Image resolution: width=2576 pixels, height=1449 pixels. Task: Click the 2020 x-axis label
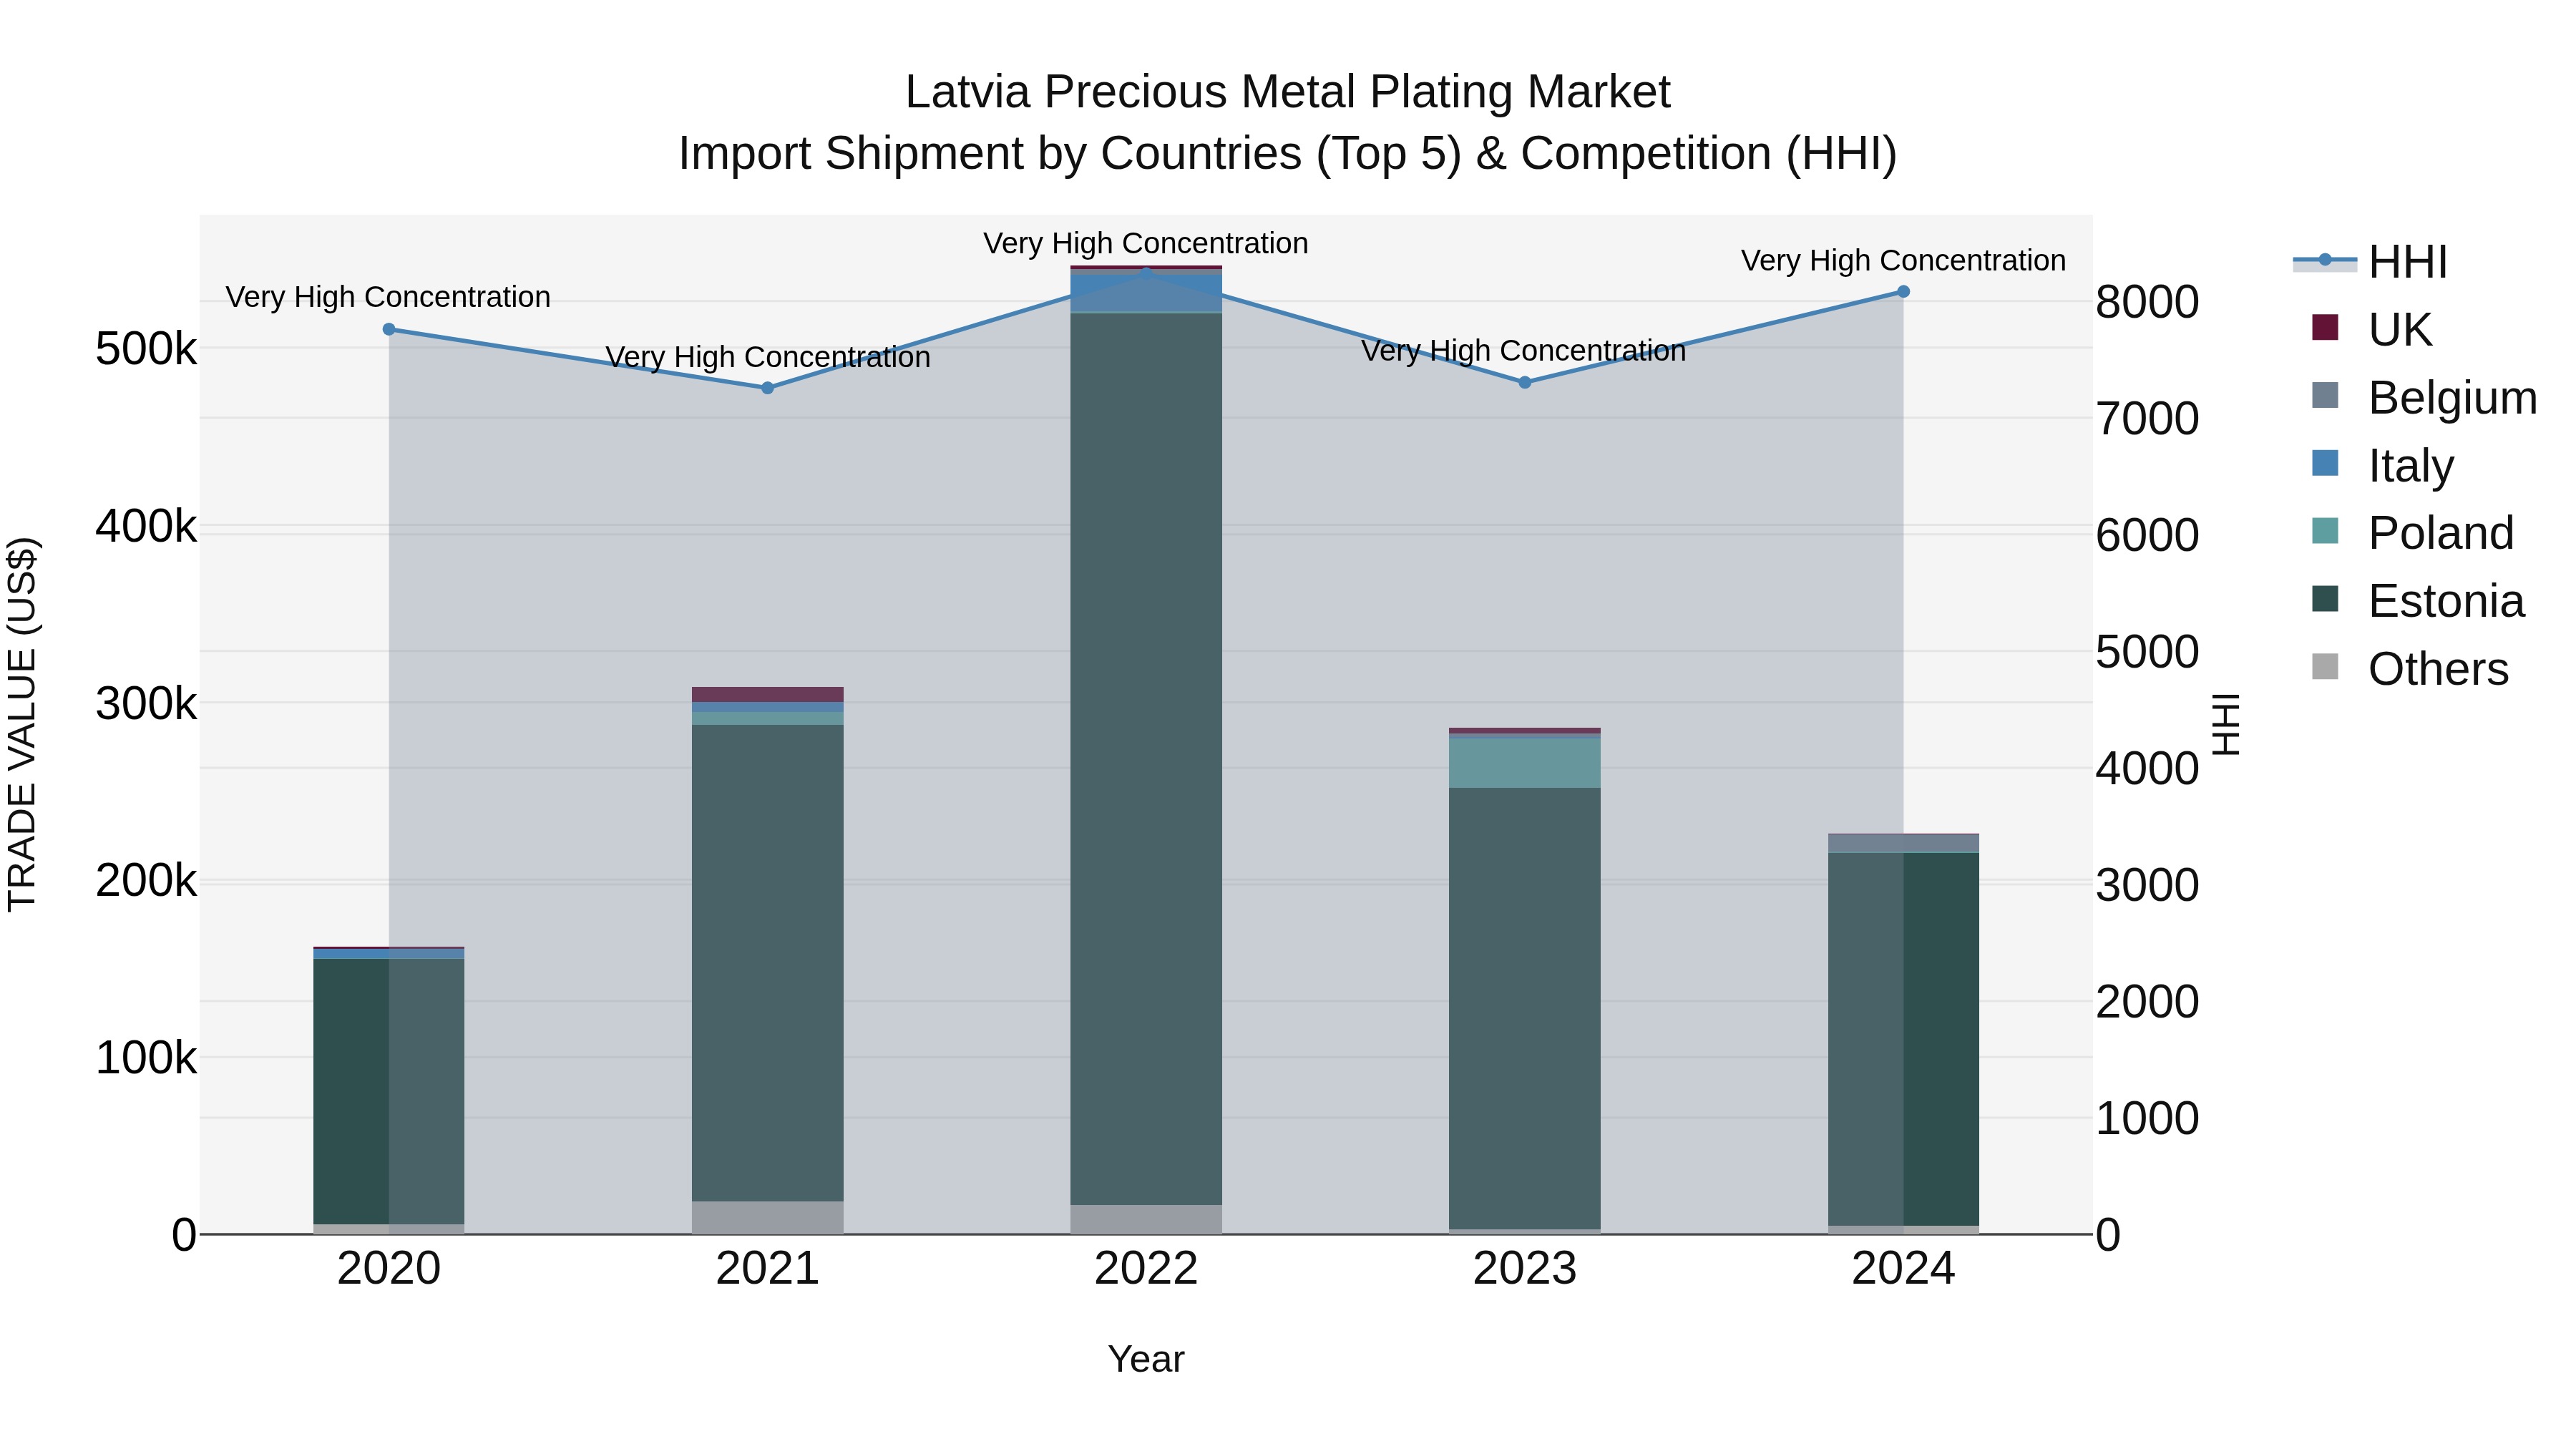click(x=389, y=1269)
